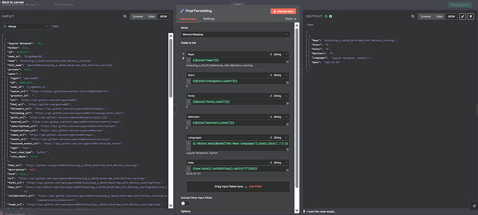The image size is (478, 215).
Task: Click the Watchers field name input
Action: (227, 117)
